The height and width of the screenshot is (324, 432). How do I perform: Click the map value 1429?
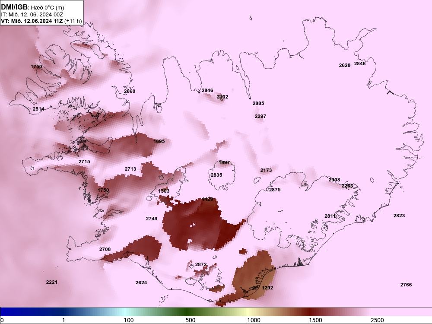click(207, 199)
